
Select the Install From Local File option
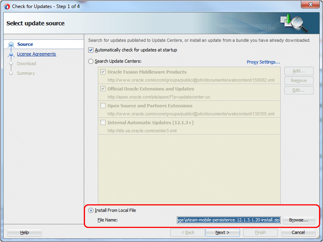point(91,210)
